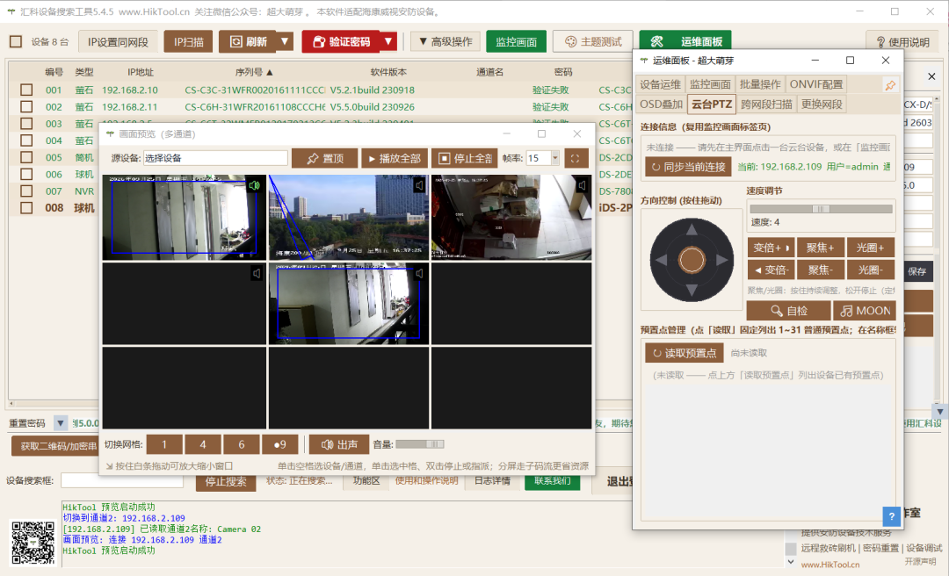Image resolution: width=949 pixels, height=576 pixels.
Task: Open dropdown arrow beside 刷新
Action: 285,42
